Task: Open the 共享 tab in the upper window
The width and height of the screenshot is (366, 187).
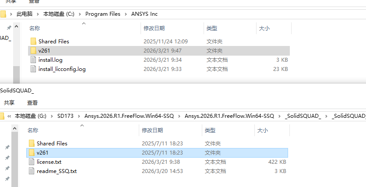Action: [x=10, y=1]
